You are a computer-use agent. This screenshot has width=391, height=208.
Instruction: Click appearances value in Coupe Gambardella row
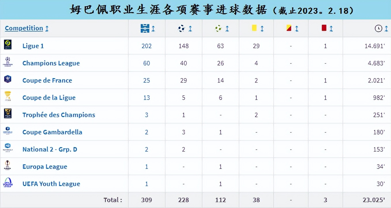coord(146,132)
